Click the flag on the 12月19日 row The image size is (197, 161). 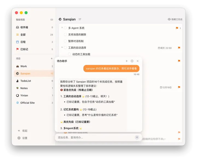click(x=179, y=87)
